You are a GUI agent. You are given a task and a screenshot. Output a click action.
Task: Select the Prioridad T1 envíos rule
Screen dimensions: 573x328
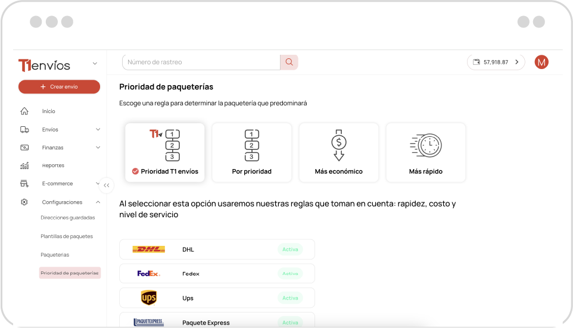click(165, 152)
